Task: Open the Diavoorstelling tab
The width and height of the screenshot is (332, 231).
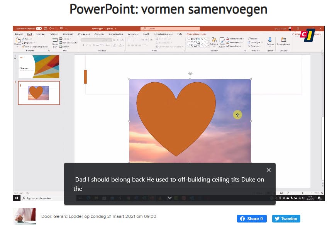Action: click(115, 34)
